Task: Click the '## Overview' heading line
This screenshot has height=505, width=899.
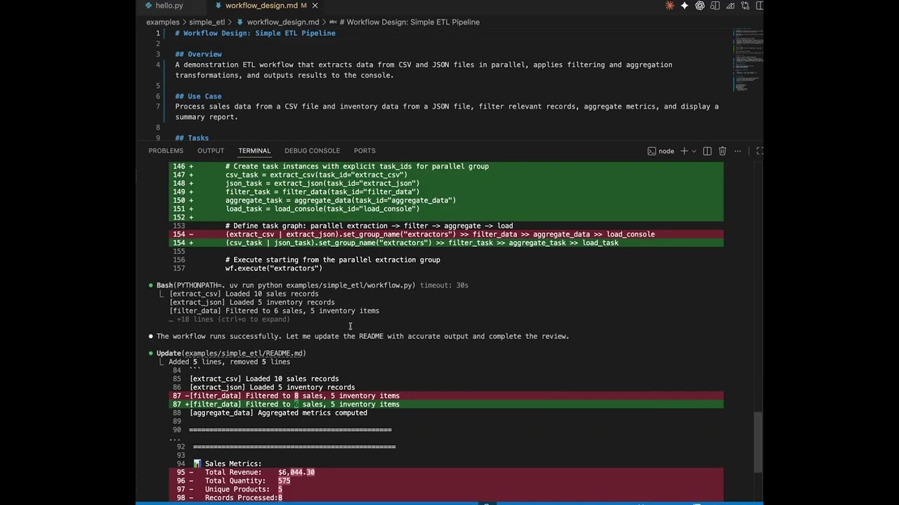Action: tap(198, 54)
